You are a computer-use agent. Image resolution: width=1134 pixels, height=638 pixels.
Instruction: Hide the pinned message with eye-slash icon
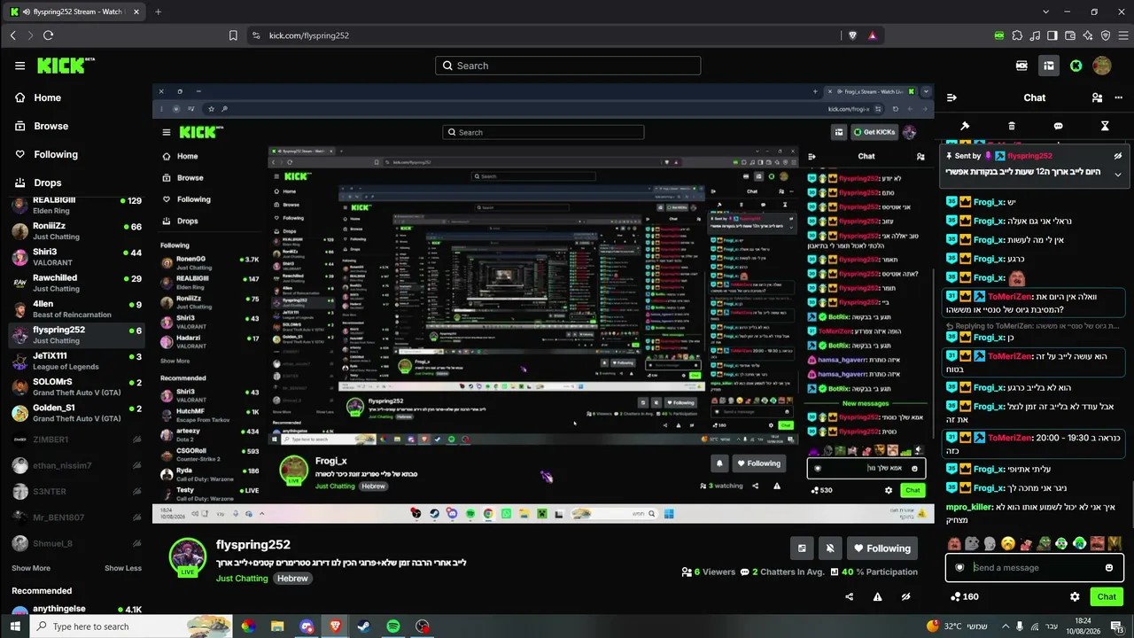(x=1118, y=156)
